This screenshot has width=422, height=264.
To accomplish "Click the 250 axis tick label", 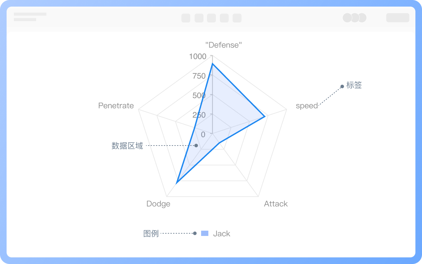I will pyautogui.click(x=199, y=115).
